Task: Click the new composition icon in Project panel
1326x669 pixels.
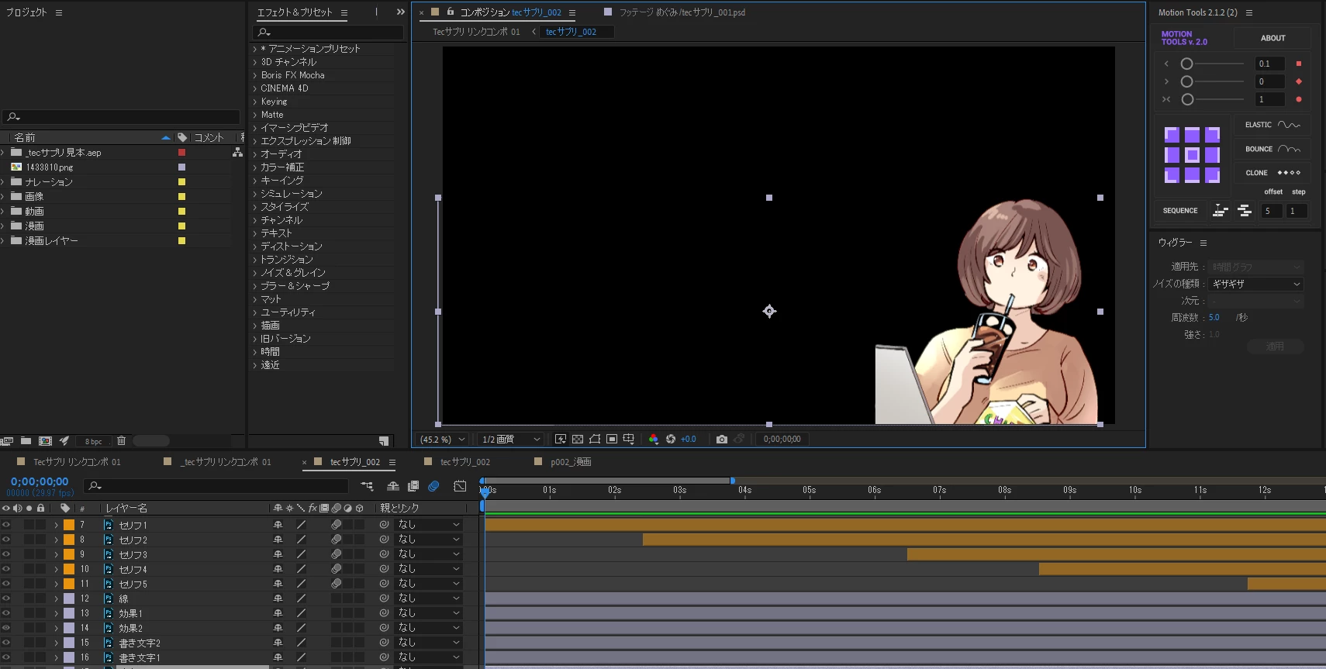Action: [x=45, y=441]
